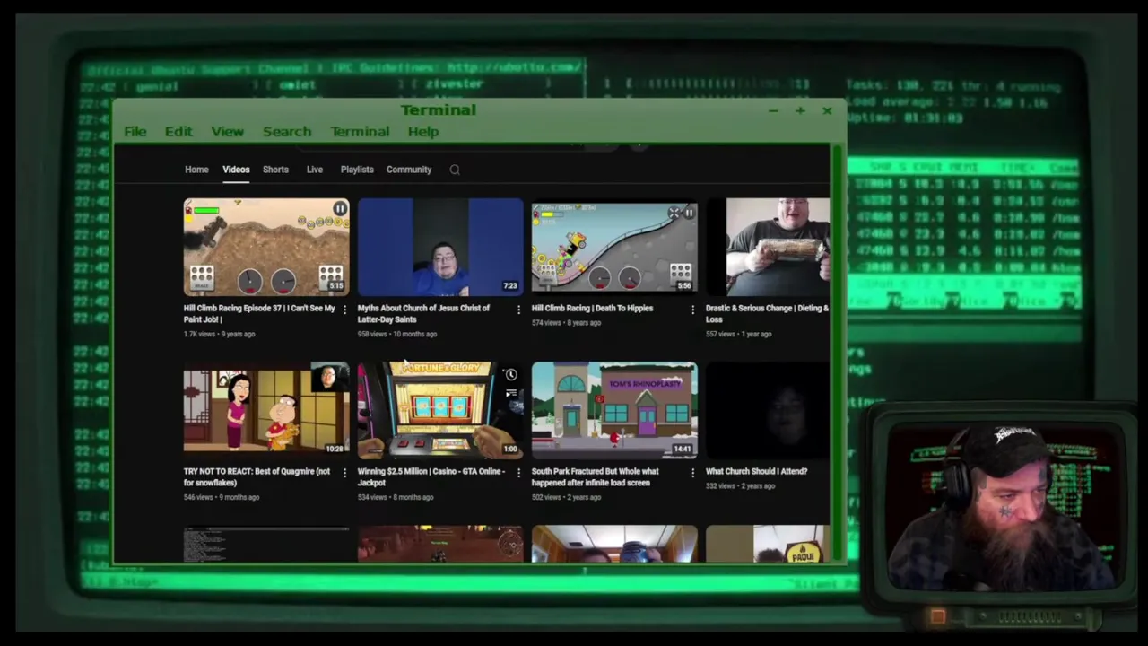Open the Edit menu
This screenshot has width=1148, height=646.
point(178,132)
